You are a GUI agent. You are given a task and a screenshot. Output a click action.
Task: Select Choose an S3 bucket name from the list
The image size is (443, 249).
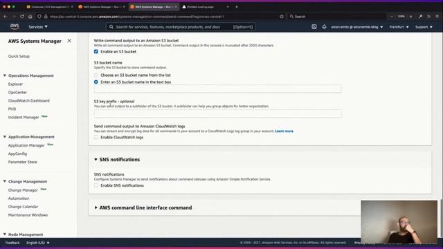[x=96, y=75]
